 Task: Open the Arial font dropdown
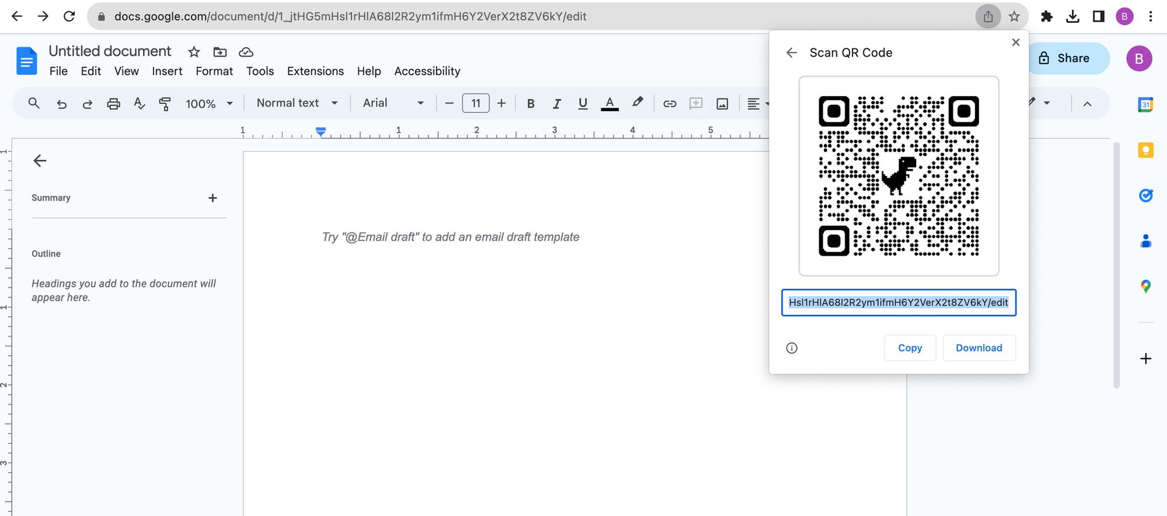[x=393, y=103]
